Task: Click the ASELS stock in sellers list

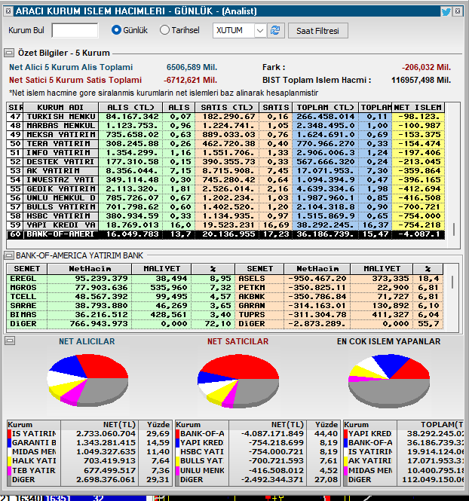Action: tap(252, 278)
